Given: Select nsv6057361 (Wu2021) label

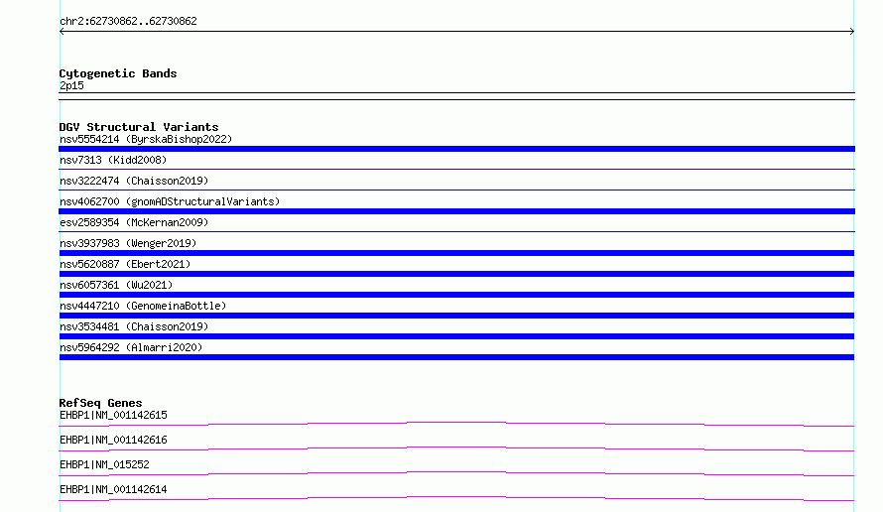Looking at the screenshot, I should point(116,285).
